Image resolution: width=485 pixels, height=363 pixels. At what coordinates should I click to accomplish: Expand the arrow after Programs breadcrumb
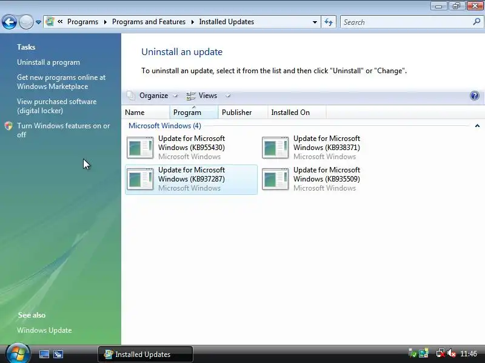tap(105, 22)
